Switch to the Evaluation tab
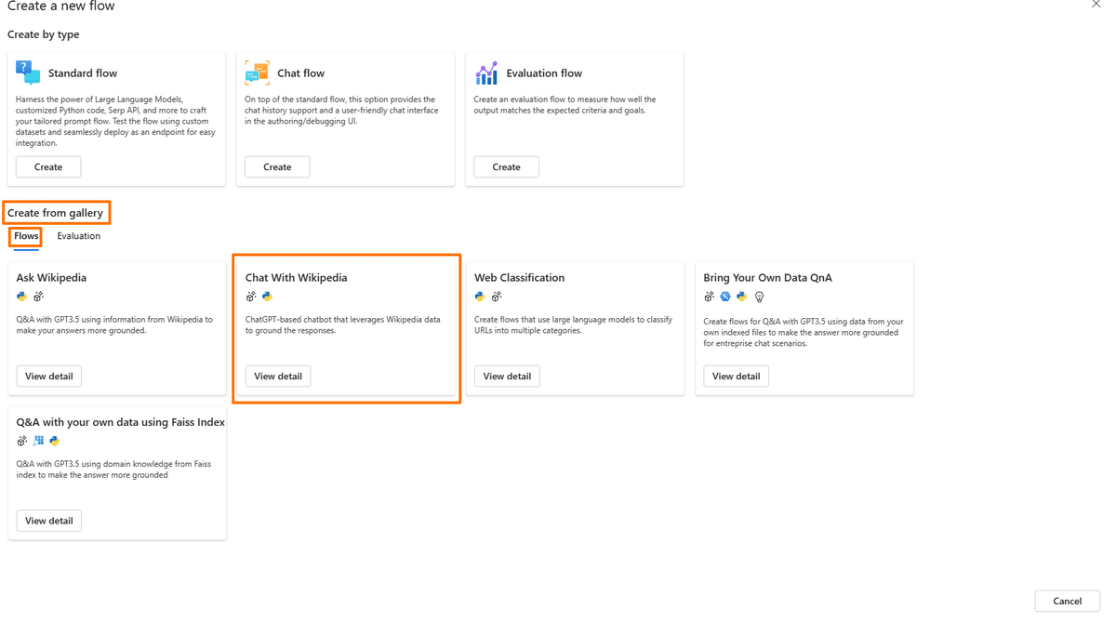 78,235
